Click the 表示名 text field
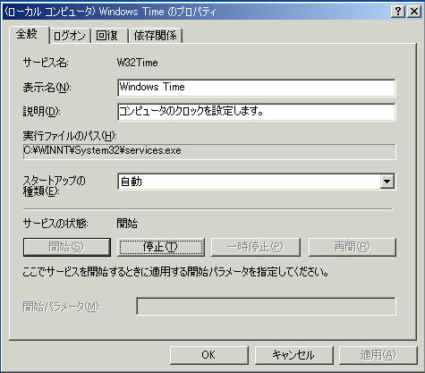This screenshot has width=425, height=373. (x=257, y=88)
